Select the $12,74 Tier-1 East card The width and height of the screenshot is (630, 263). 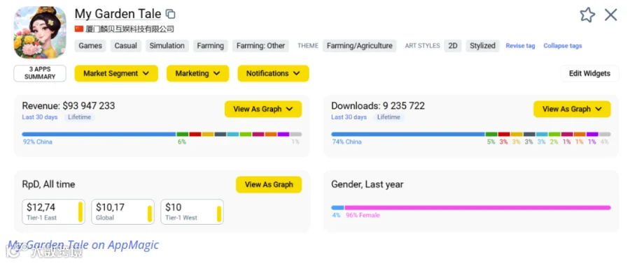(x=53, y=212)
